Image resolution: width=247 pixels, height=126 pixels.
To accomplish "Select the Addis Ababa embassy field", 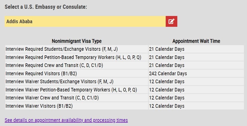I will coord(85,21).
